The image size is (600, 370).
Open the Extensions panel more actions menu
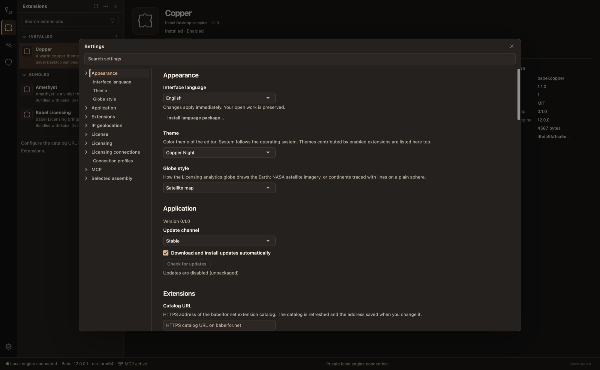pyautogui.click(x=106, y=6)
